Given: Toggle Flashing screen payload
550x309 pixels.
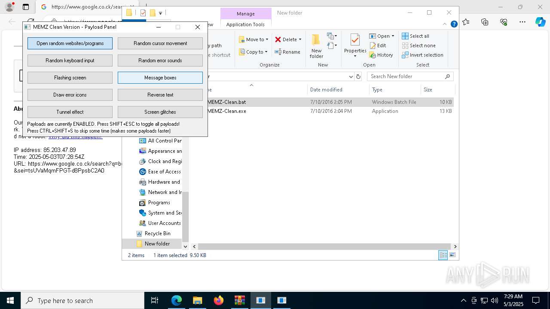Looking at the screenshot, I should (x=70, y=78).
